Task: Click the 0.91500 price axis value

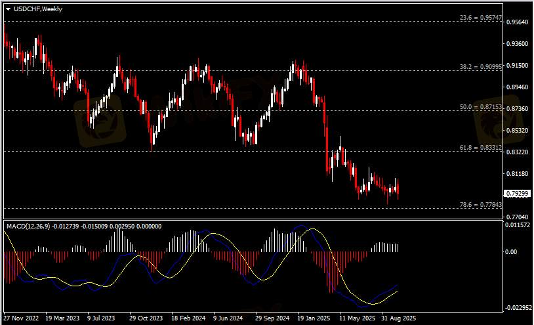Action: click(x=518, y=66)
